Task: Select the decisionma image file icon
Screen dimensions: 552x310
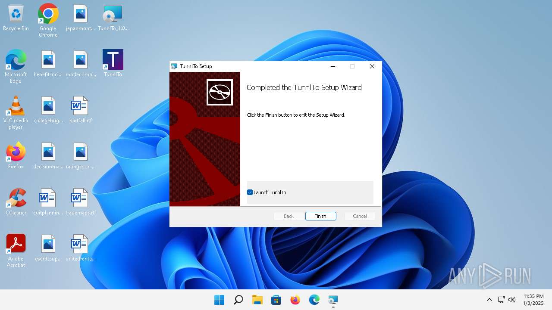Action: click(x=48, y=156)
